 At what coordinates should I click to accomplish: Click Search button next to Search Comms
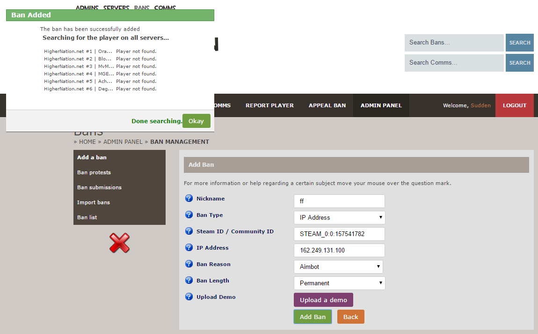(519, 63)
